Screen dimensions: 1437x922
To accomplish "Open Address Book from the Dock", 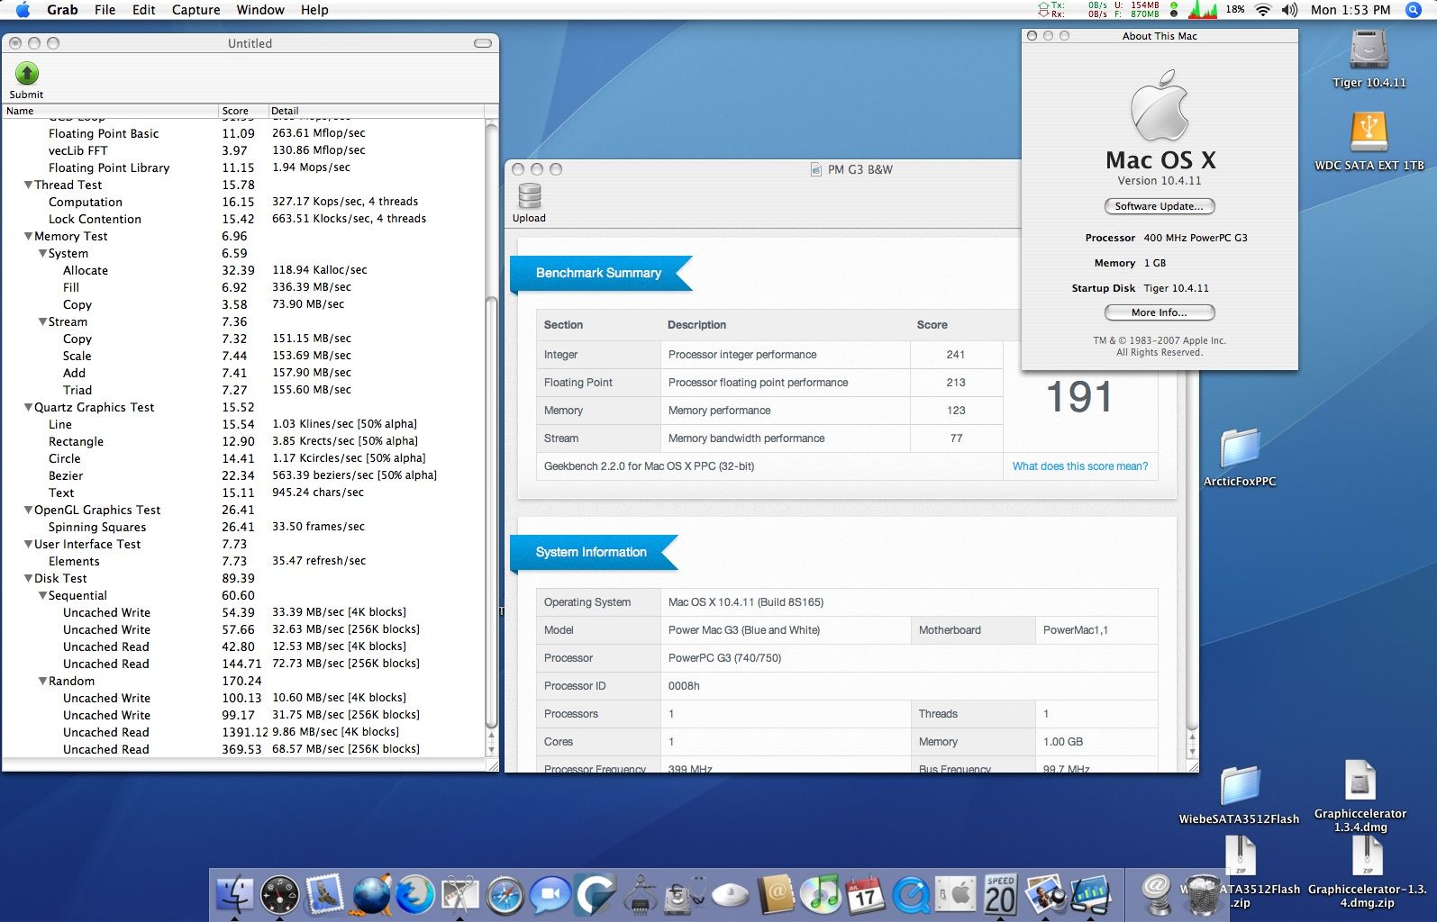I will pyautogui.click(x=776, y=895).
